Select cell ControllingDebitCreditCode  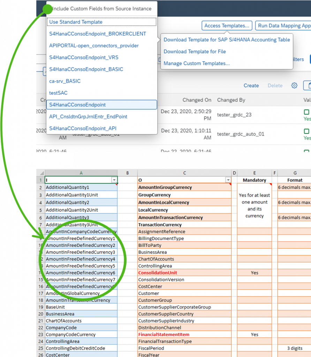click(x=81, y=348)
